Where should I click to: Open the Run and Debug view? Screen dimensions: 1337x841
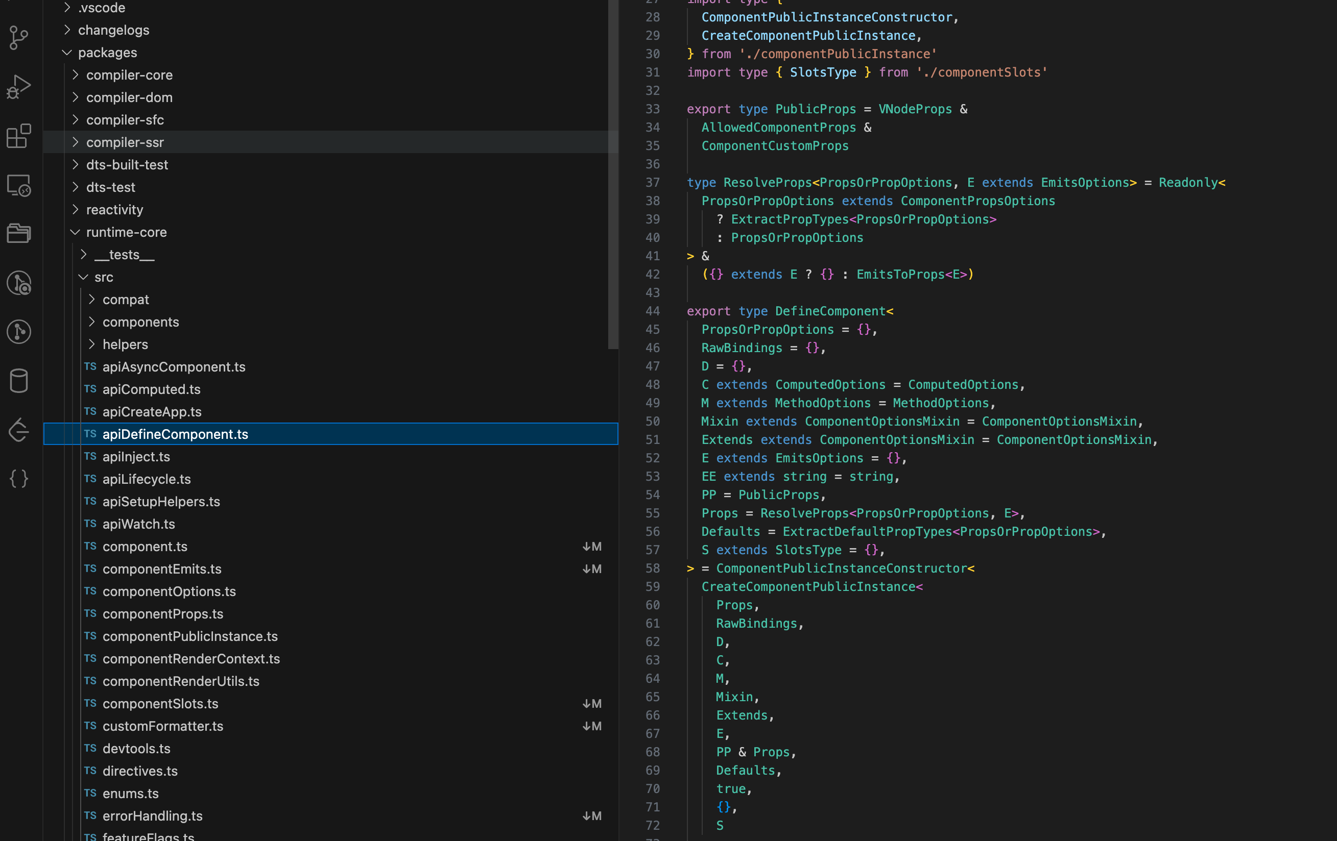(x=19, y=87)
